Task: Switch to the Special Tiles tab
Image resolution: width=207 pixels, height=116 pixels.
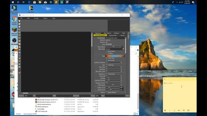Action: pos(113,35)
